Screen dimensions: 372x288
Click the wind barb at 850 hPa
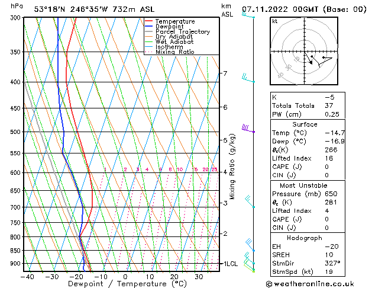(x=250, y=245)
